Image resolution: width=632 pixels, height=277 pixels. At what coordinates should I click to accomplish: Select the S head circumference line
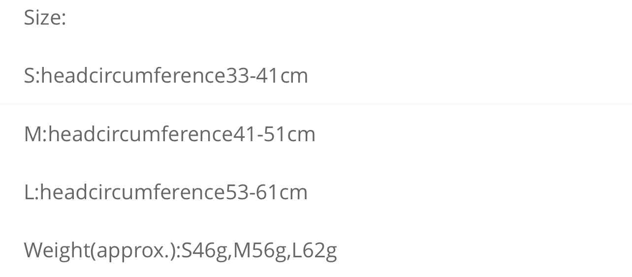tap(165, 76)
